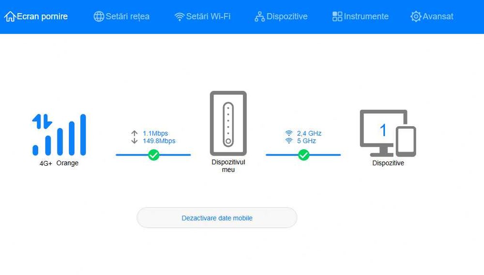Click the router device icon Dispozitivul meu
Image resolution: width=484 pixels, height=275 pixels.
[228, 123]
